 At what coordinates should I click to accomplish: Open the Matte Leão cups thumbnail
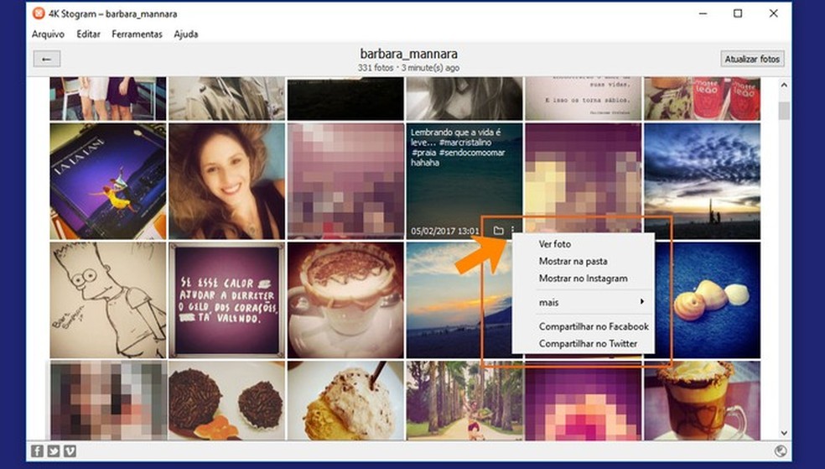[703, 99]
